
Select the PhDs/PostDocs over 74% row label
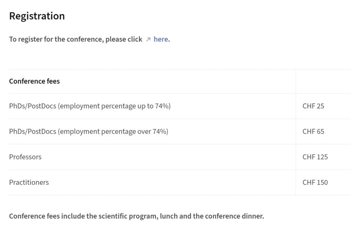coord(89,131)
